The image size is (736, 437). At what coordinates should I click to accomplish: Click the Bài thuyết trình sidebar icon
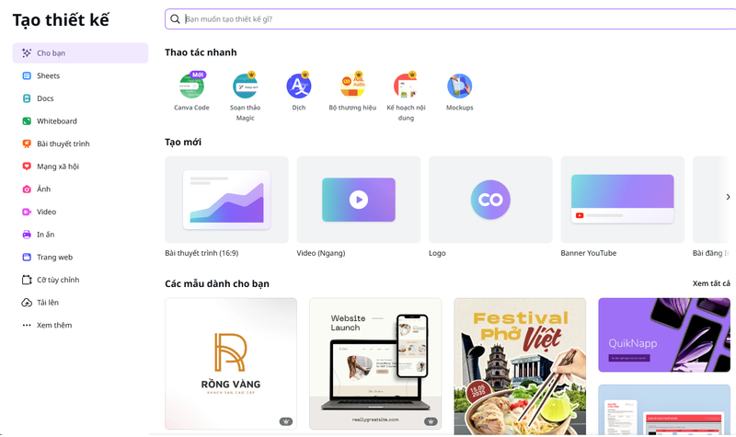pos(27,144)
